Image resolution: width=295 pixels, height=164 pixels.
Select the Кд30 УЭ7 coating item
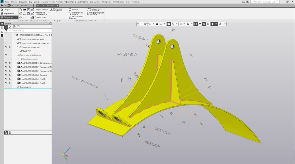(26, 51)
